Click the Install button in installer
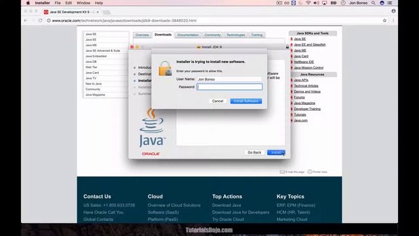419x236 pixels. tap(276, 153)
